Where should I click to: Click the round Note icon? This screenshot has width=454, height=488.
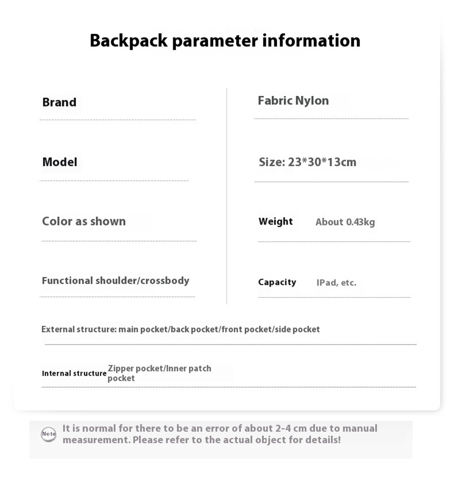[x=49, y=434]
